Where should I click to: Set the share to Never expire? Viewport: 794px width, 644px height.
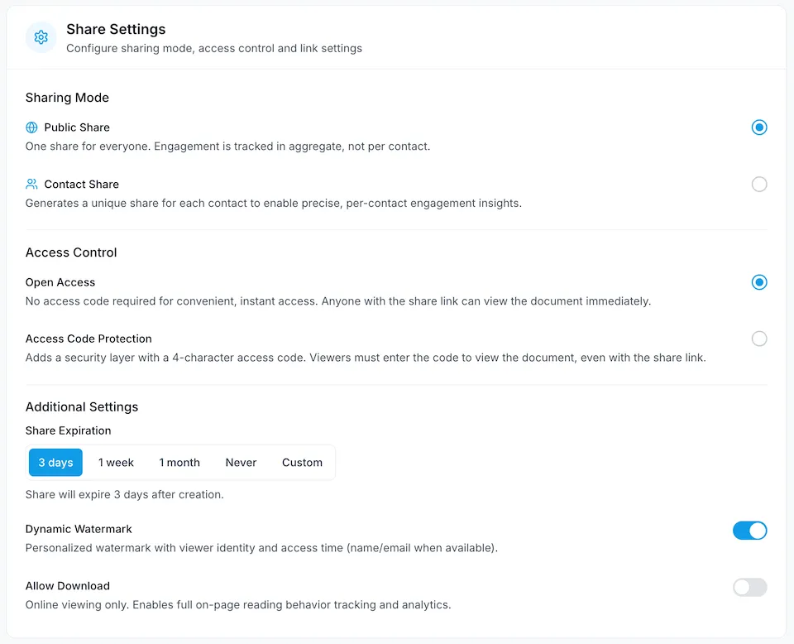(240, 463)
